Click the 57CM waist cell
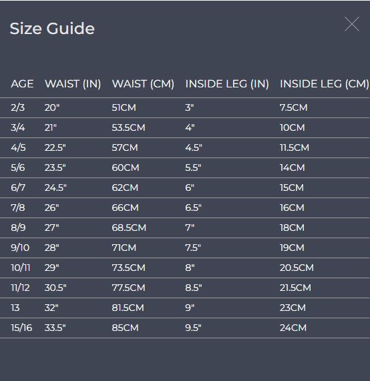The height and width of the screenshot is (381, 370). [125, 147]
